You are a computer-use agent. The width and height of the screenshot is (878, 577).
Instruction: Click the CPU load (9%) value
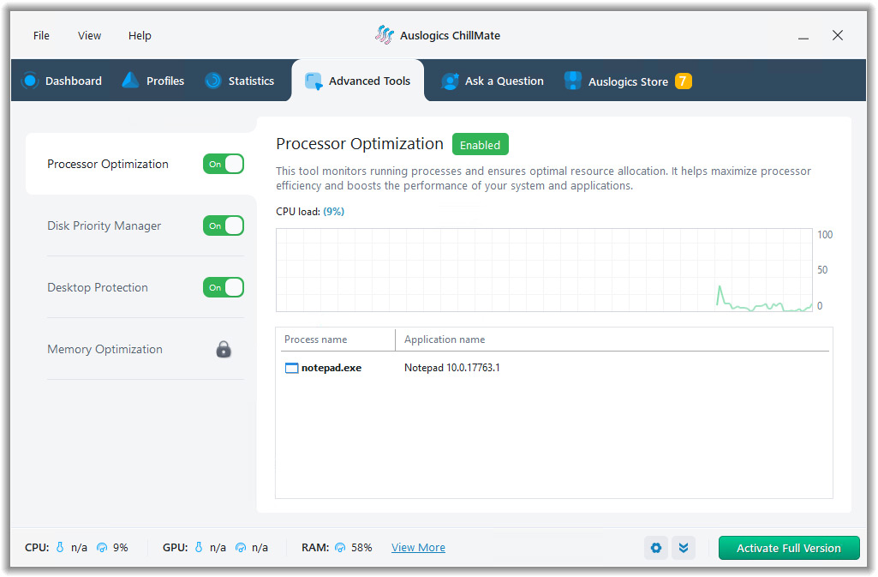pyautogui.click(x=334, y=212)
